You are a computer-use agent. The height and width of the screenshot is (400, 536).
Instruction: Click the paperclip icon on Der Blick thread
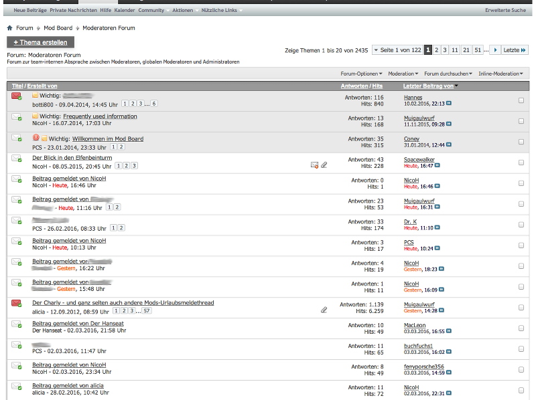324,165
